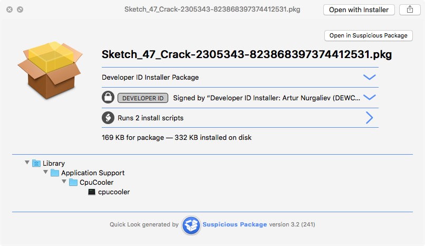Open the Suspicious Package link in footer

click(235, 224)
